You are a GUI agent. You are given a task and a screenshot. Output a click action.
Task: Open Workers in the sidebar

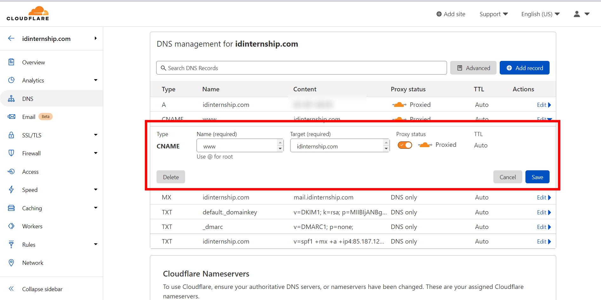[32, 226]
